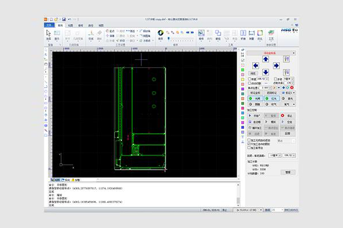The image size is (343, 228).
Task: Open the 标记1 mark dropdown
Action: point(289,92)
